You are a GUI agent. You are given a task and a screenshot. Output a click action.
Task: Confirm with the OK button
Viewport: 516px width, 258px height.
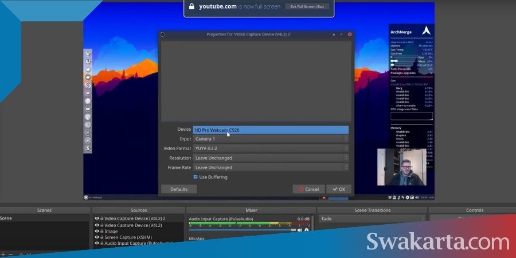point(339,189)
